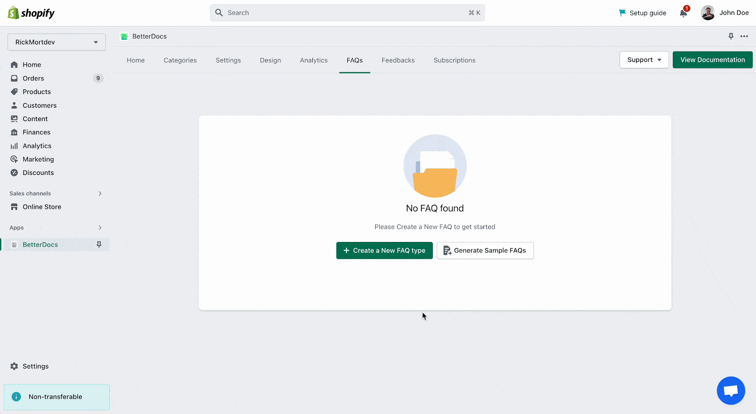The height and width of the screenshot is (414, 756).
Task: Click the pin icon in app header
Action: pos(730,36)
